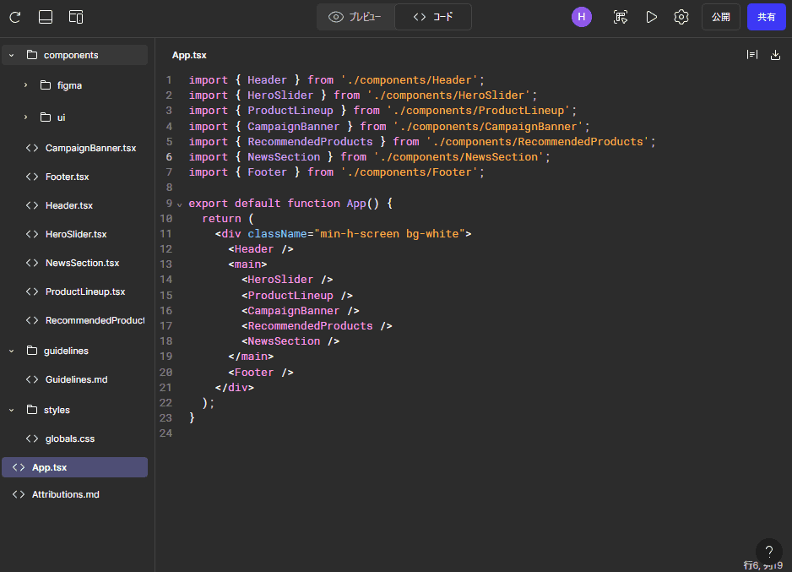Screen dimensions: 792x572
Task: Select the コード code view tab
Action: [433, 17]
